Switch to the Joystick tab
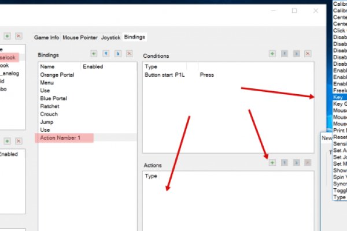347x231 pixels. 111,37
